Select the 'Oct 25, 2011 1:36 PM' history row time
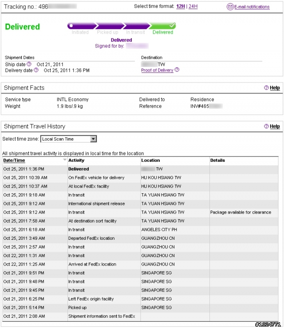 click(x=24, y=169)
